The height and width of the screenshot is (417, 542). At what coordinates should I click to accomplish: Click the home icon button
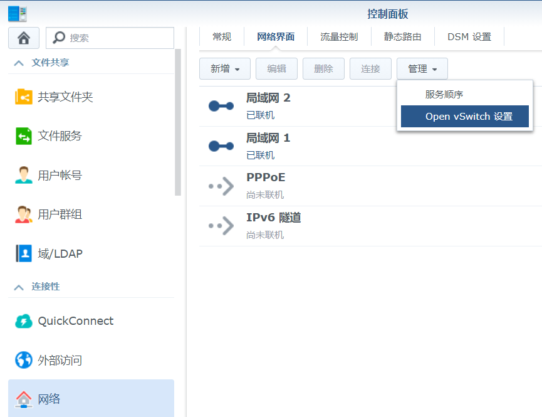coord(24,38)
